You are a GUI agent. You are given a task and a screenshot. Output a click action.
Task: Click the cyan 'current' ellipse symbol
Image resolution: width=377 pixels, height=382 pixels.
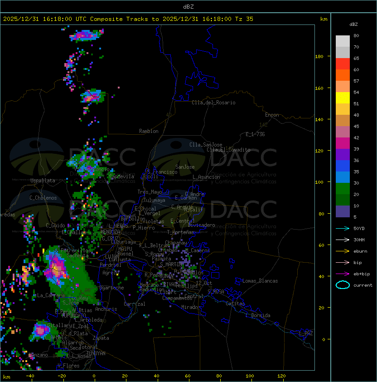point(343,285)
